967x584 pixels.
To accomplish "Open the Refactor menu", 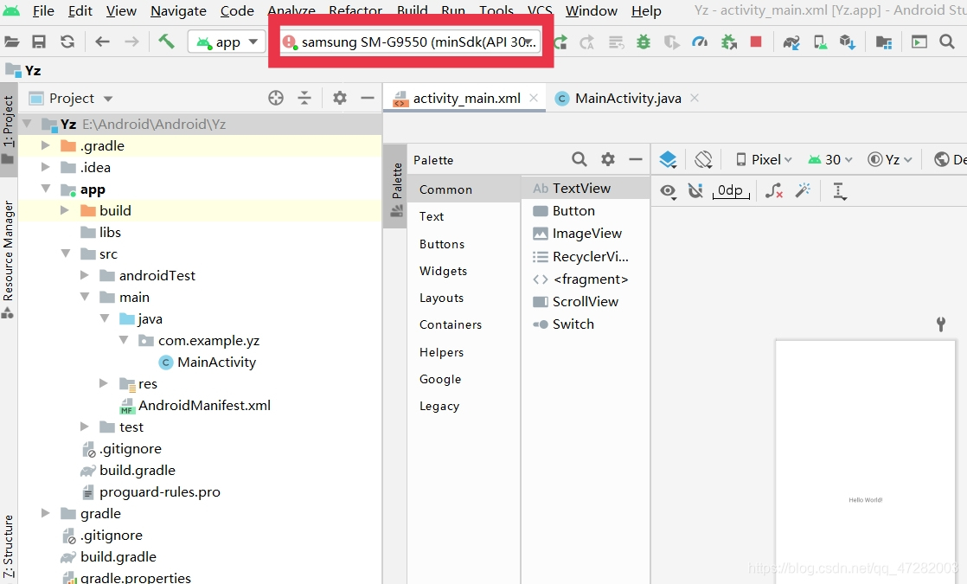I will pos(355,11).
